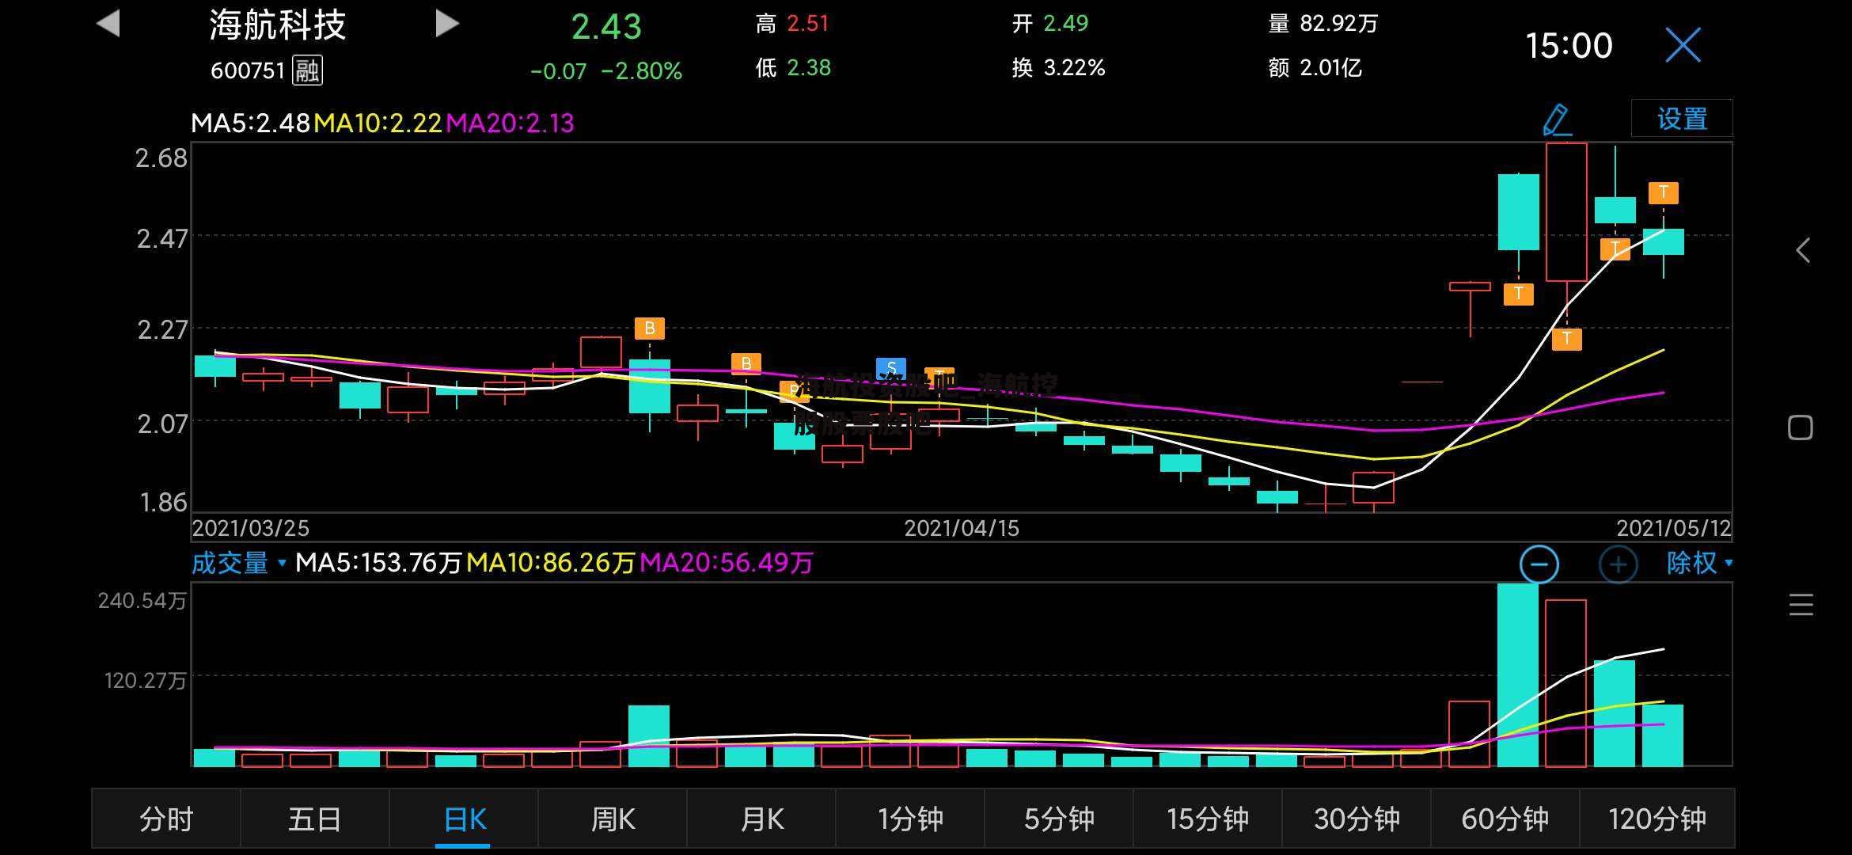Viewport: 1852px width, 855px height.
Task: Tap the date label 2021/05/12
Action: [1674, 529]
